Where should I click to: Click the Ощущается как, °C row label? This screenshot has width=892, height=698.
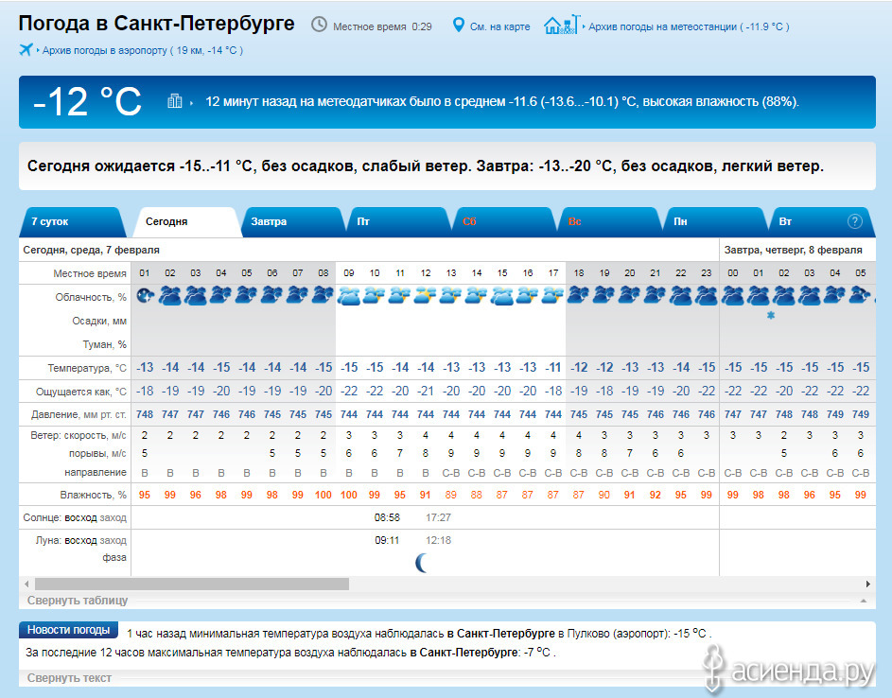(80, 392)
